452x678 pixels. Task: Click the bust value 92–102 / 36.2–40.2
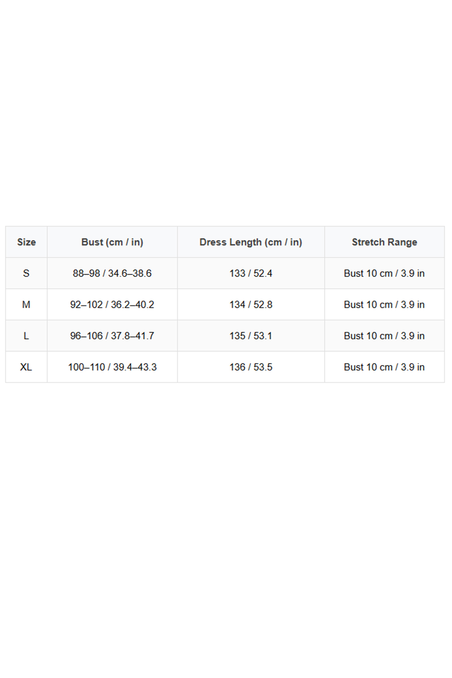(112, 305)
